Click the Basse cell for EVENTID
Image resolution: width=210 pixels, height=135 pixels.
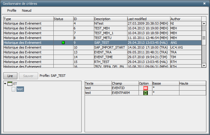pyautogui.click(x=165, y=88)
